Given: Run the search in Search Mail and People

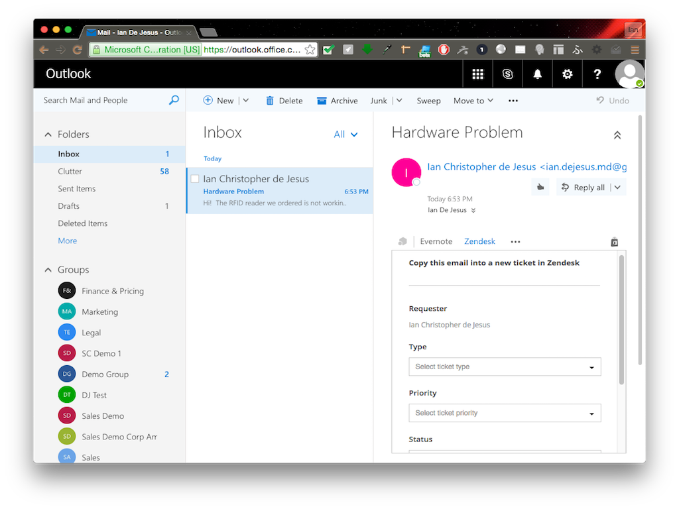Looking at the screenshot, I should click(x=173, y=99).
